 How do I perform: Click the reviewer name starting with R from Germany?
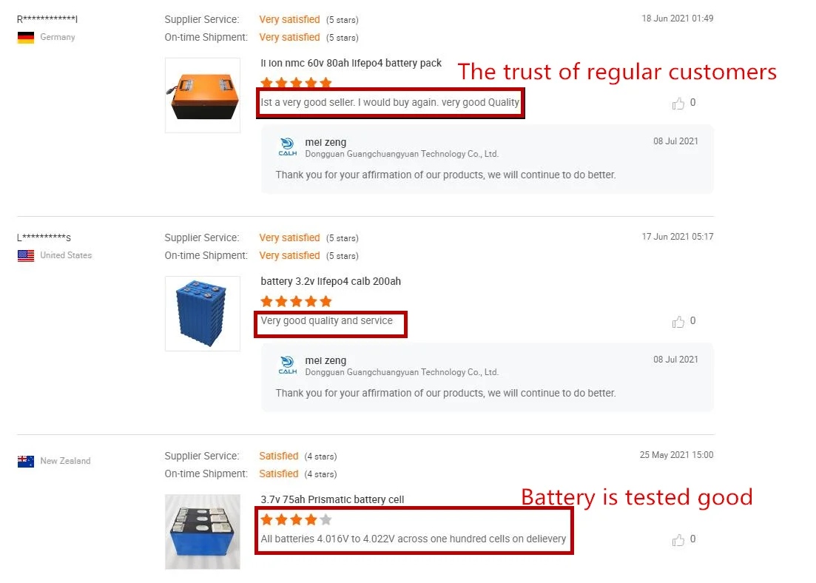47,18
